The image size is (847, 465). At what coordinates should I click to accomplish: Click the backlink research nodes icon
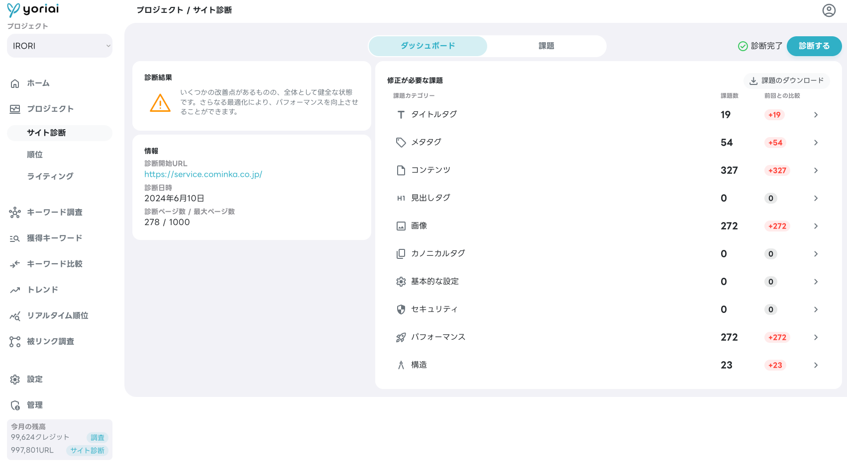[x=15, y=342]
